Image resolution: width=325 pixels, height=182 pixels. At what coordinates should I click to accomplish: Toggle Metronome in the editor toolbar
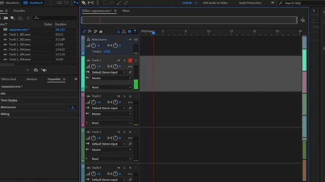118,31
